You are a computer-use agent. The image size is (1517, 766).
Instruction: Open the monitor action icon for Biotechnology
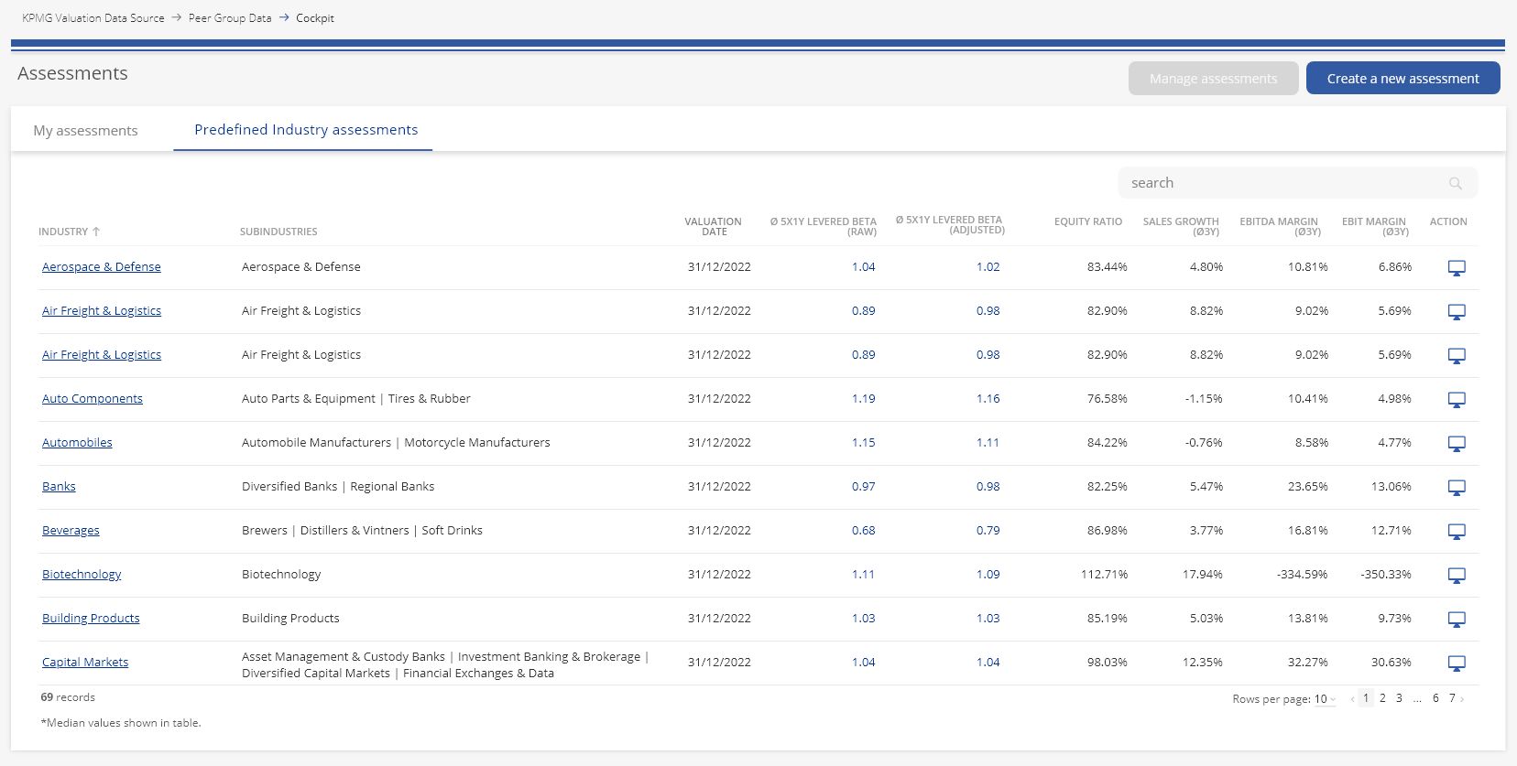[1456, 576]
